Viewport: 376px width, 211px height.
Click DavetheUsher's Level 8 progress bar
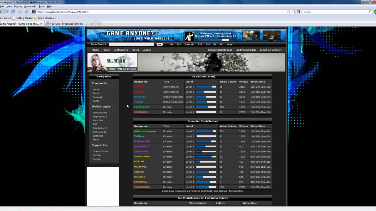click(x=206, y=107)
